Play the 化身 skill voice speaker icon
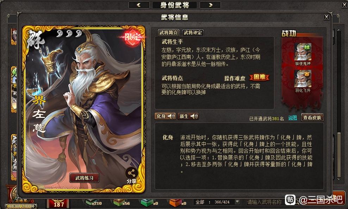The width and height of the screenshot is (348, 209). click(x=171, y=116)
